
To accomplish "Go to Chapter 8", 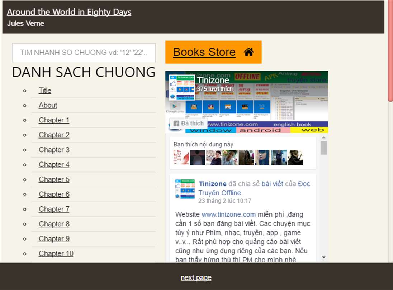I will pyautogui.click(x=54, y=224).
